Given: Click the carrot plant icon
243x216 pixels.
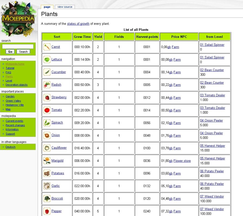Looking at the screenshot, I should click(47, 47).
